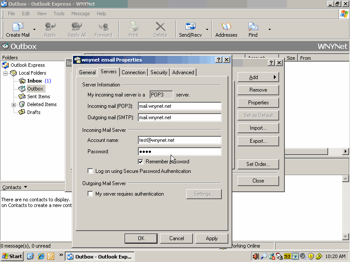Check My server requires authentication
This screenshot has height=262, width=350.
click(x=90, y=194)
